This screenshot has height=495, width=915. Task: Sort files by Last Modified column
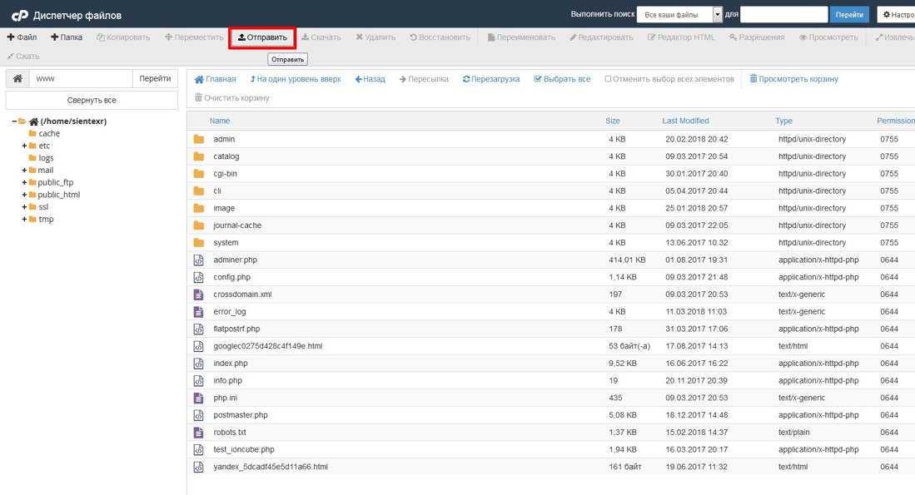click(x=685, y=121)
